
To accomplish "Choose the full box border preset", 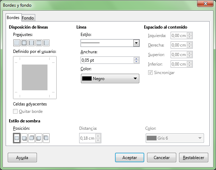I will [24, 43].
